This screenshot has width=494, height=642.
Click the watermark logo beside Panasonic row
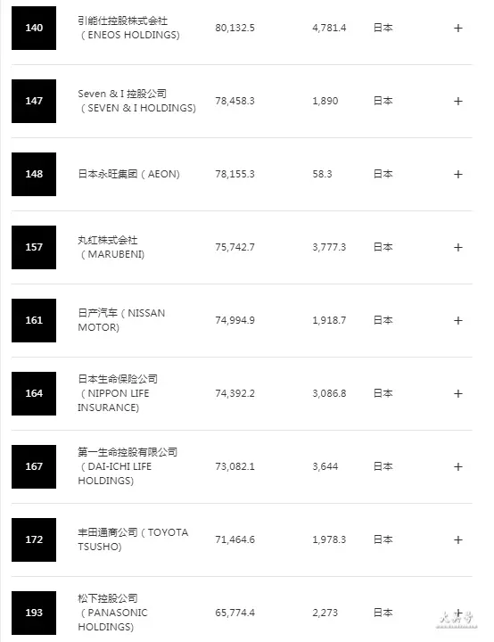point(457,618)
